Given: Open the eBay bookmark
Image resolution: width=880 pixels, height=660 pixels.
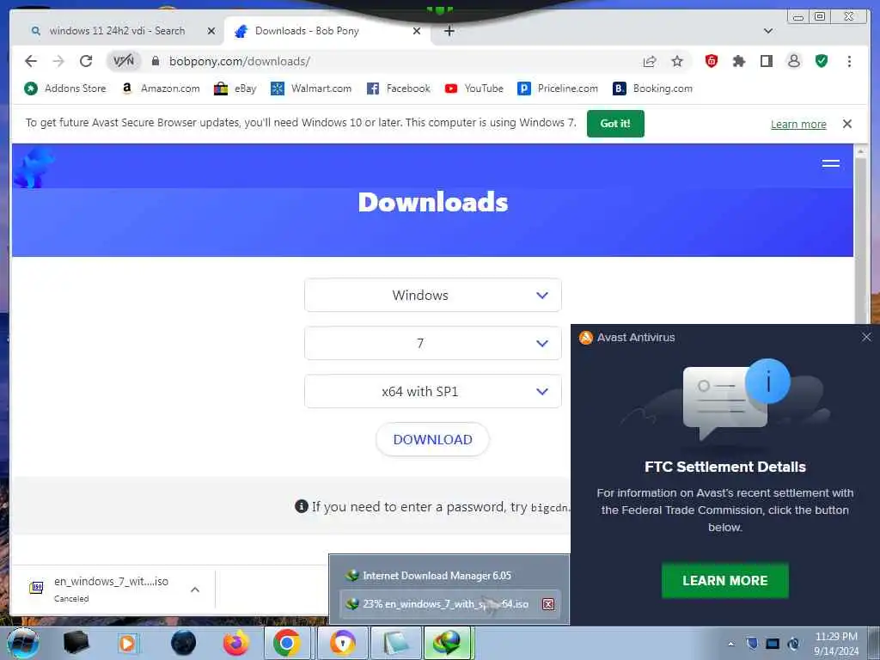Looking at the screenshot, I should click(235, 89).
